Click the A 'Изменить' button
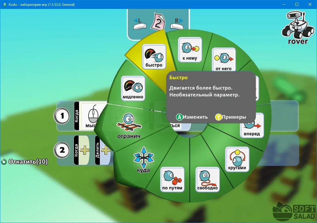317x223 pixels. pos(192,117)
